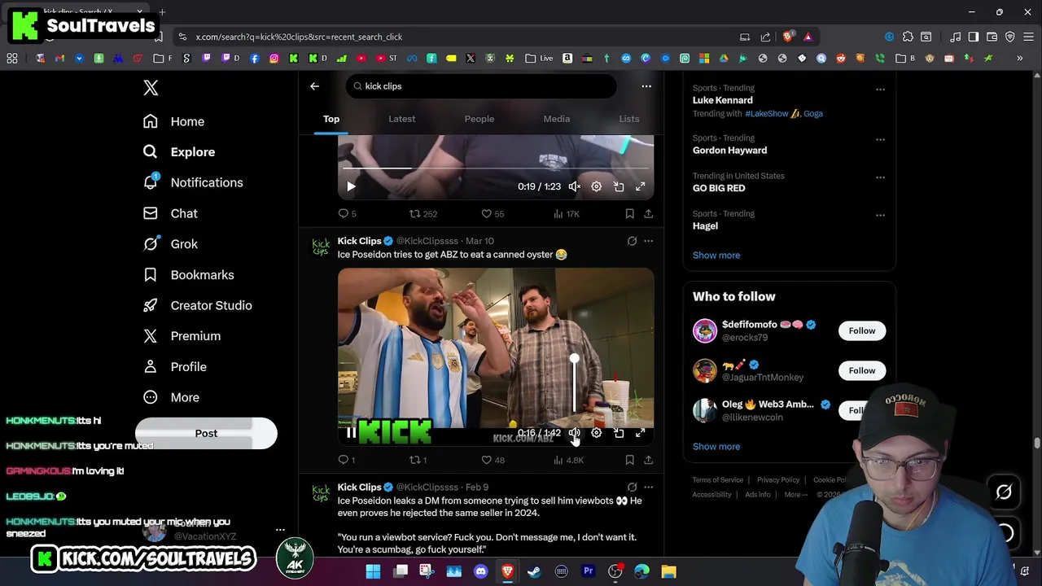This screenshot has width=1042, height=586.
Task: Reply to the post with 5 comments
Action: tap(347, 214)
